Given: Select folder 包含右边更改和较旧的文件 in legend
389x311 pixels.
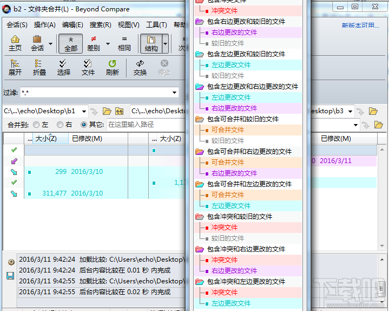Looking at the screenshot, I should pyautogui.click(x=246, y=22).
